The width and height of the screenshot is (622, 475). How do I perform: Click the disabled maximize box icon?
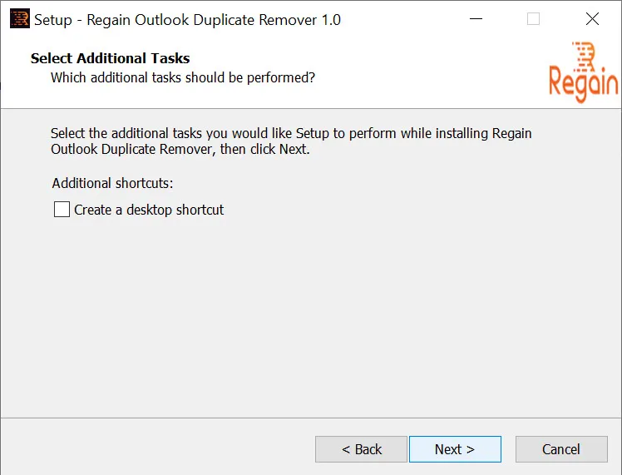click(x=533, y=18)
